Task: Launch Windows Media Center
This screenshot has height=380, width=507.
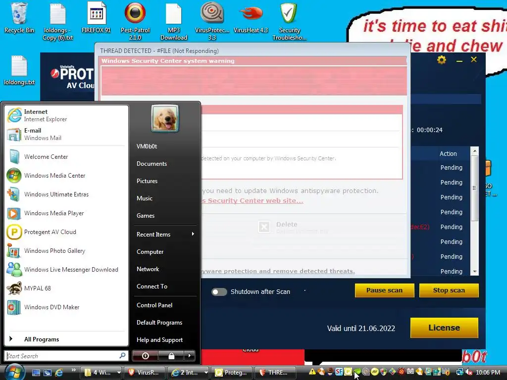Action: point(66,176)
